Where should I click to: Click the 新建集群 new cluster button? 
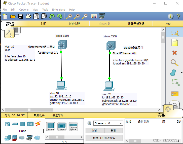tap(74, 24)
